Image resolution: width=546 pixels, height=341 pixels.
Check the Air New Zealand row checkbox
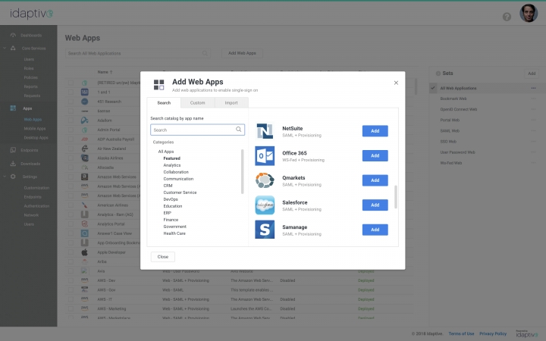pyautogui.click(x=71, y=149)
